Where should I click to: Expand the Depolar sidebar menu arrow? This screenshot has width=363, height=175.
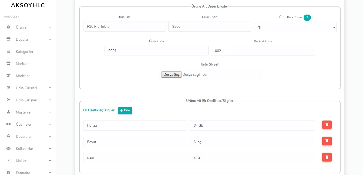tap(50, 39)
